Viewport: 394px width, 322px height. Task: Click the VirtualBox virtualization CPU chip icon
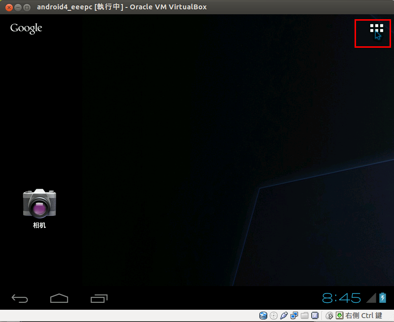tap(315, 316)
